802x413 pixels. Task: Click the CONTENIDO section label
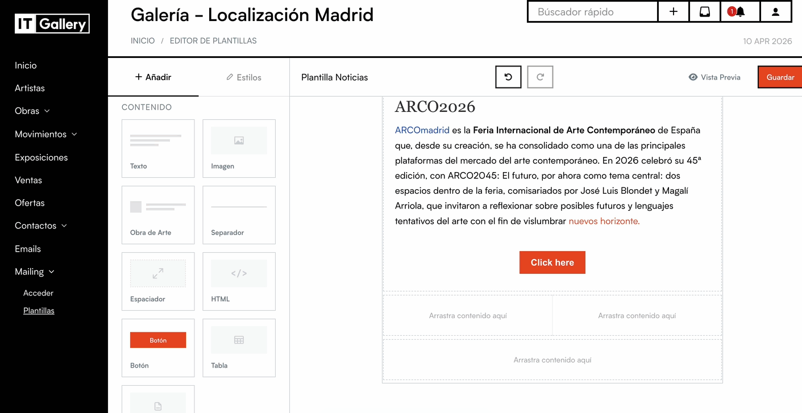click(147, 107)
